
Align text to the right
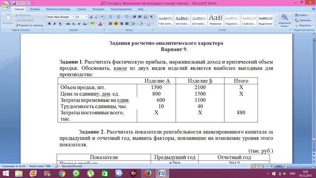click(121, 24)
